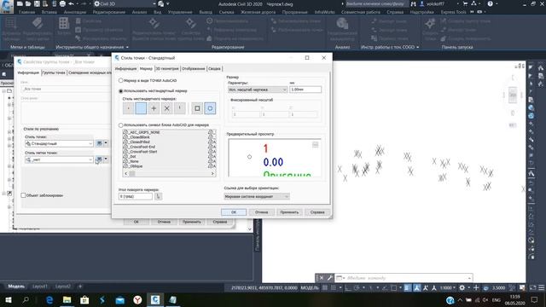Viewport: 546px width, 307px height.
Task: Select '_ClosedFilled' in the block list
Action: [x=140, y=142]
